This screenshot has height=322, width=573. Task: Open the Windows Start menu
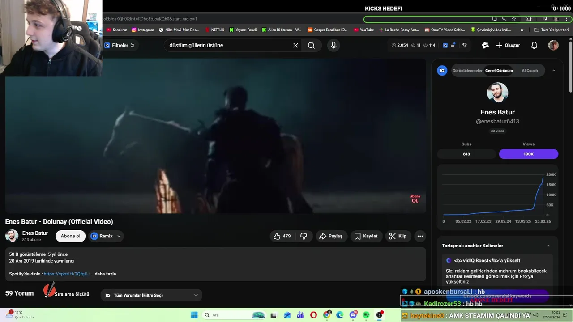194,315
